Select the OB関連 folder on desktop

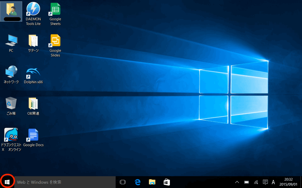33,103
